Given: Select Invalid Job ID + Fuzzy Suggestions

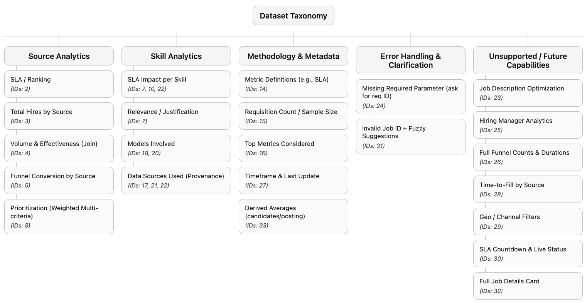Looking at the screenshot, I should (x=411, y=137).
